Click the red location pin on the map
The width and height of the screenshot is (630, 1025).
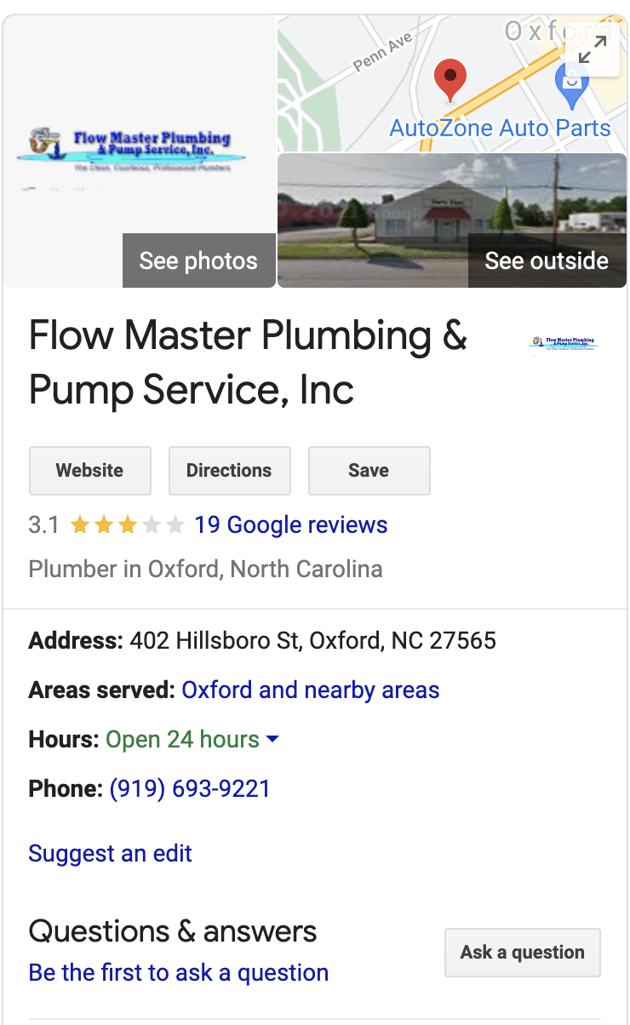[x=450, y=80]
